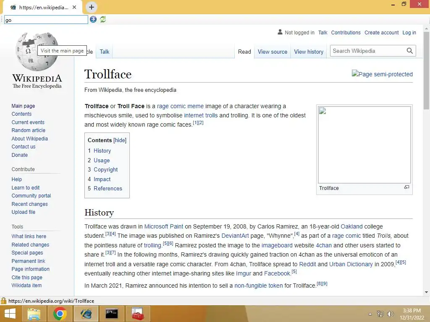
Task: Click the not logged in user icon
Action: click(x=280, y=32)
